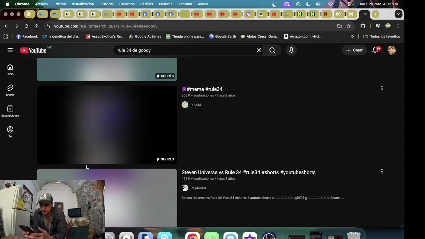Screen dimensions: 425x239
Task: Open the Archivo menu
Action: click(x=42, y=4)
